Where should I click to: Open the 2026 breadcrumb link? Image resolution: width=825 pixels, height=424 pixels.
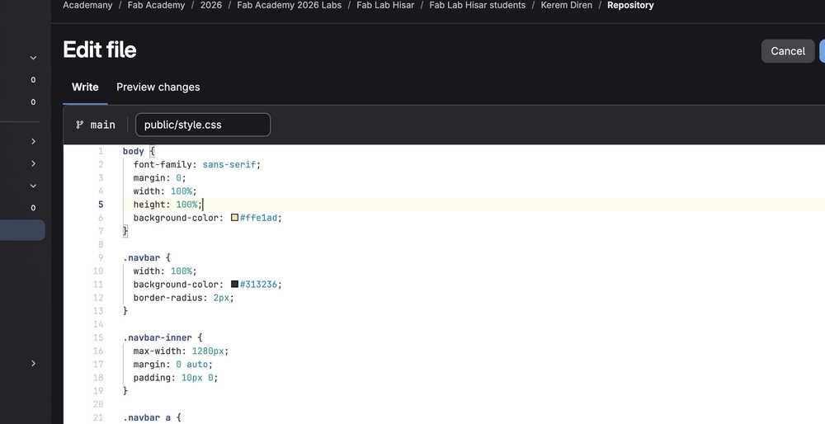coord(211,5)
